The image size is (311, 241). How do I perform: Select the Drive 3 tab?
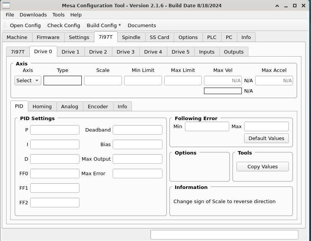pos(126,52)
